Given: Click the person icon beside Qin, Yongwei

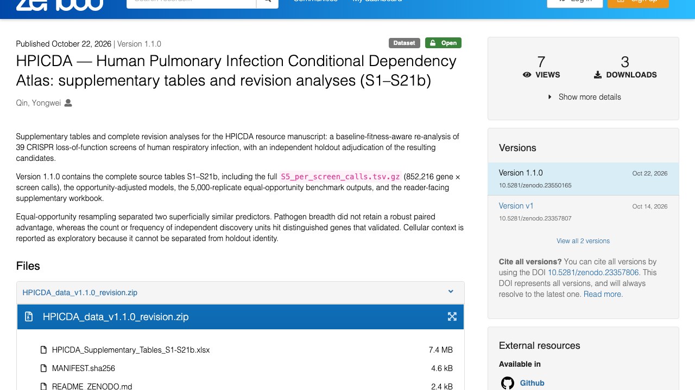Looking at the screenshot, I should 68,103.
